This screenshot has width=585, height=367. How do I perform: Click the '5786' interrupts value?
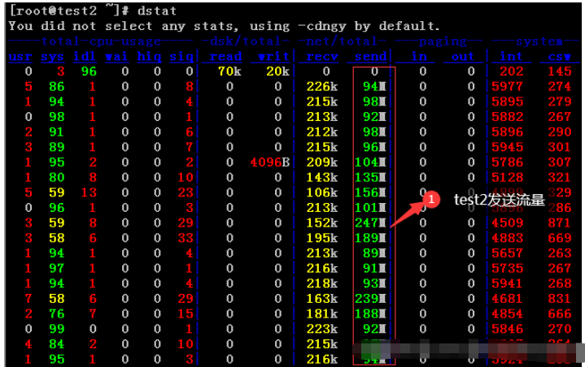point(507,162)
